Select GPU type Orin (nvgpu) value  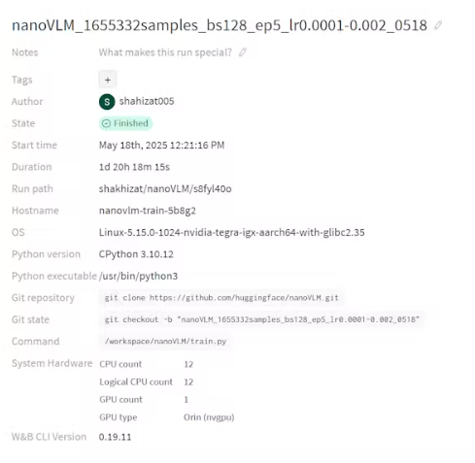pyautogui.click(x=209, y=417)
